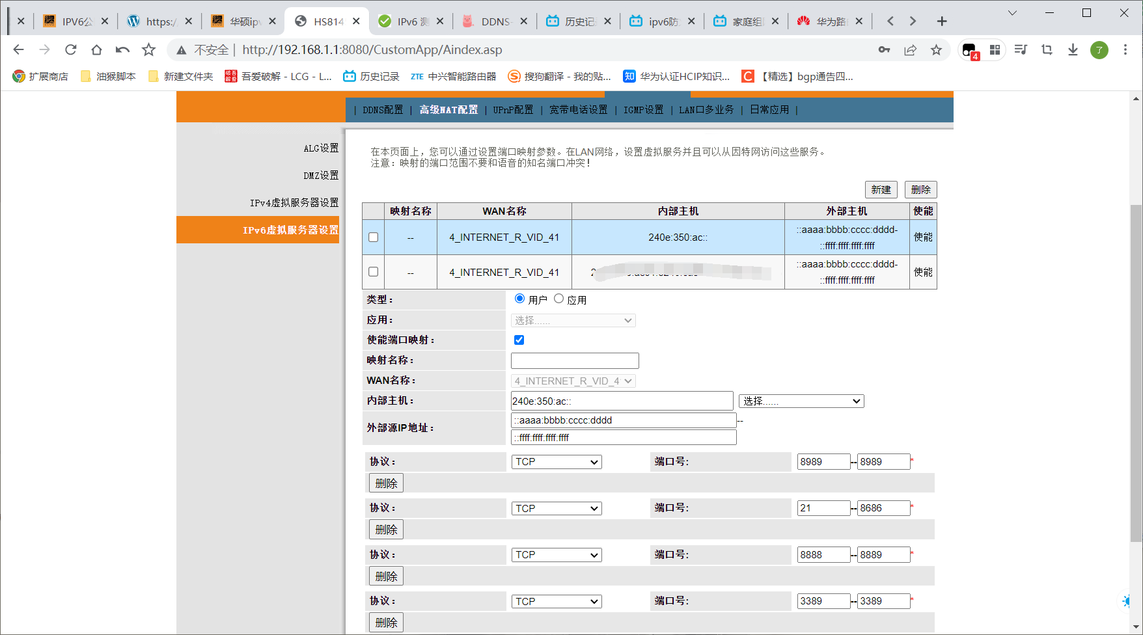This screenshot has width=1143, height=635.
Task: Select the 应用 type radio button
Action: [558, 299]
